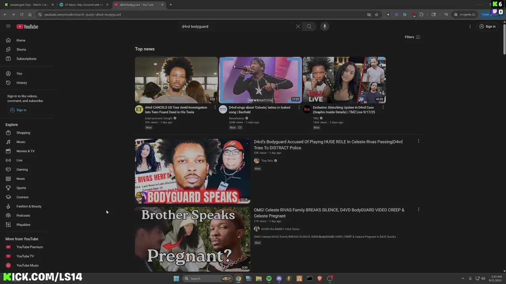Open the NewsNation Celeste video thumbnail
The image size is (506, 284).
260,80
